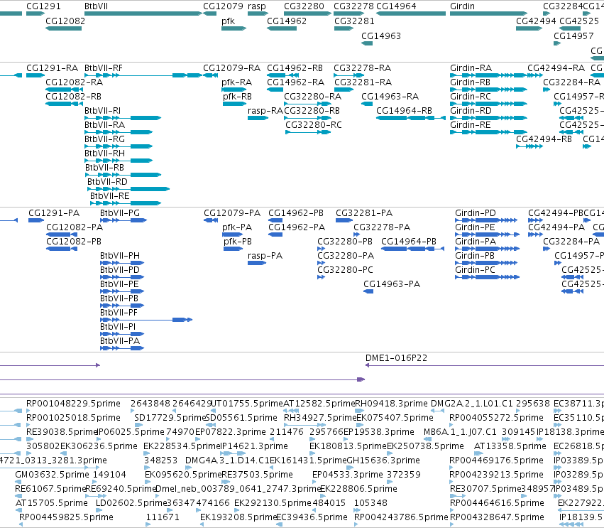Viewport: 604px width, 528px height.
Task: Click gene CG14963 label
Action: point(381,36)
